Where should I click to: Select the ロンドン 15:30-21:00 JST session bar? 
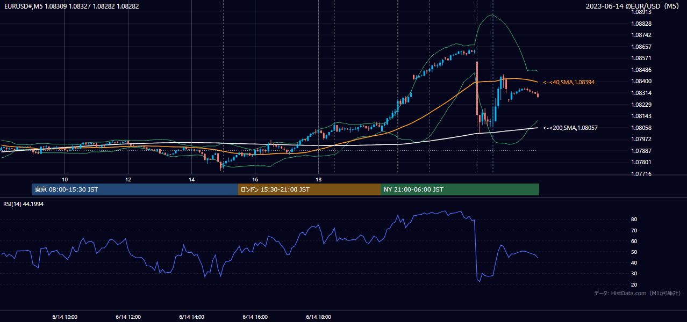pos(309,189)
